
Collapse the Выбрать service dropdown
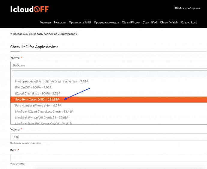tap(108, 65)
